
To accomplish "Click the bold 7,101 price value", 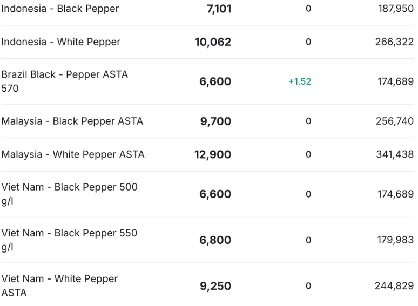I will 219,9.
